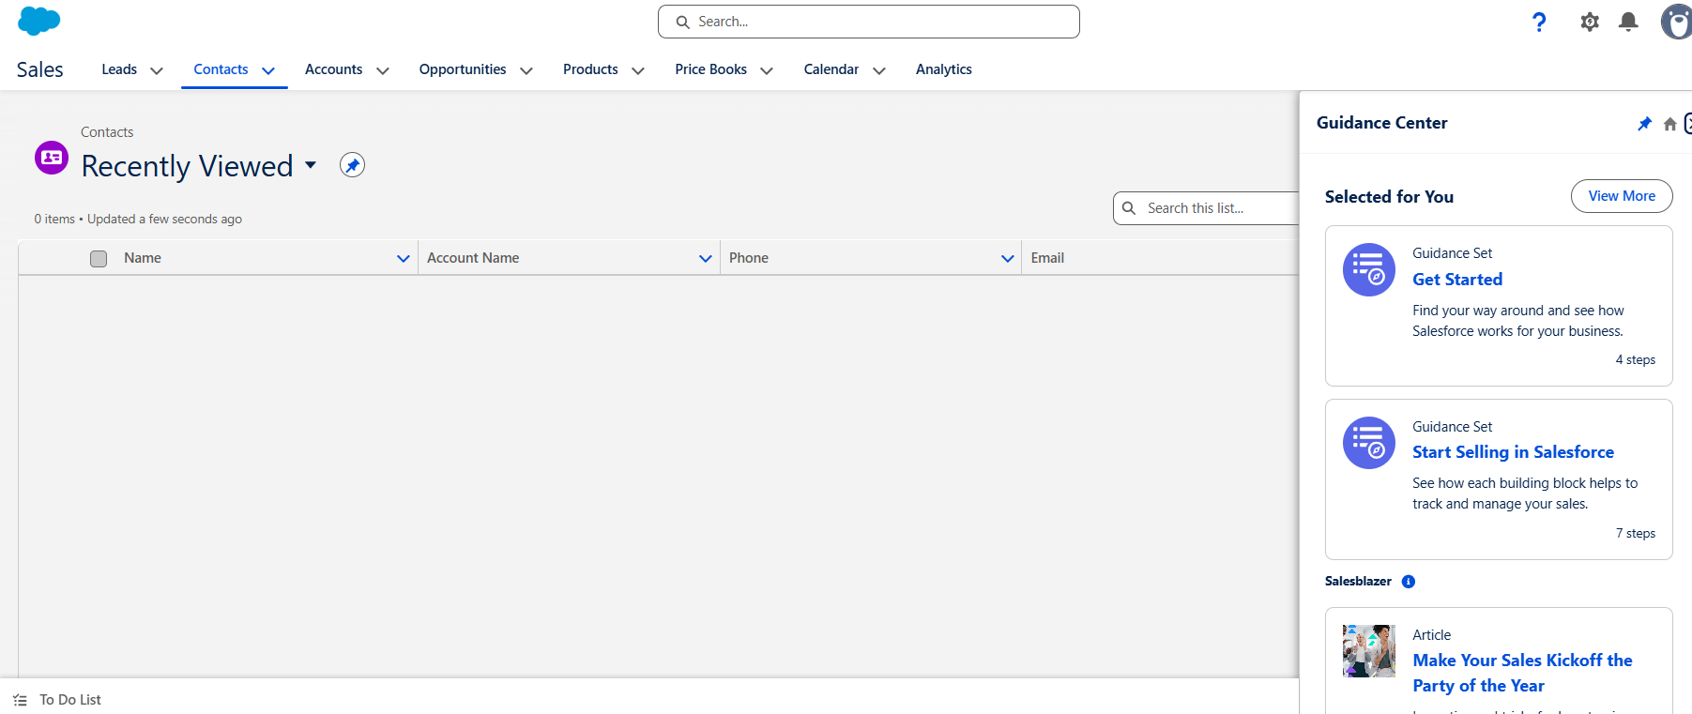Click the Get Started guidance set icon
The image size is (1692, 714).
click(x=1369, y=270)
